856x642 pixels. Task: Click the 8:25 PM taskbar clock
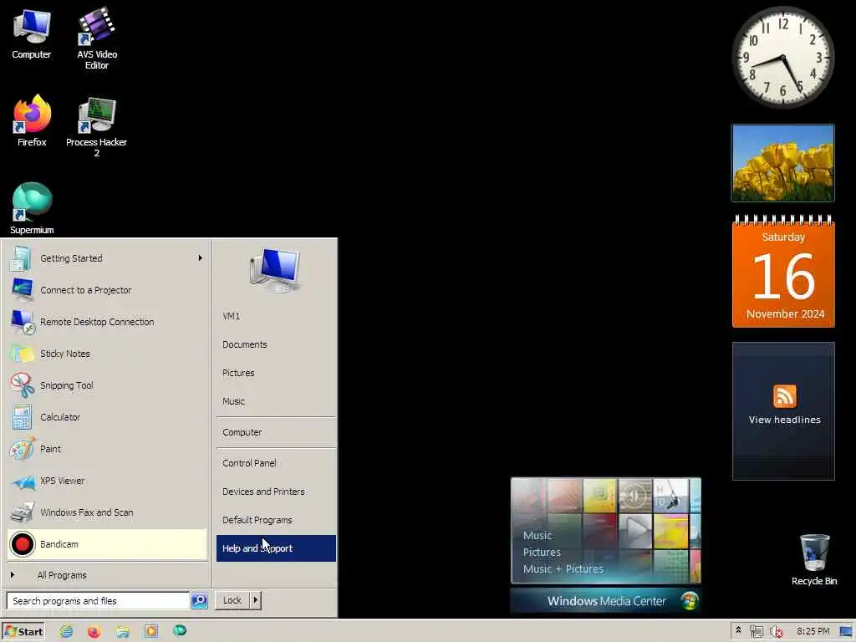coord(813,631)
